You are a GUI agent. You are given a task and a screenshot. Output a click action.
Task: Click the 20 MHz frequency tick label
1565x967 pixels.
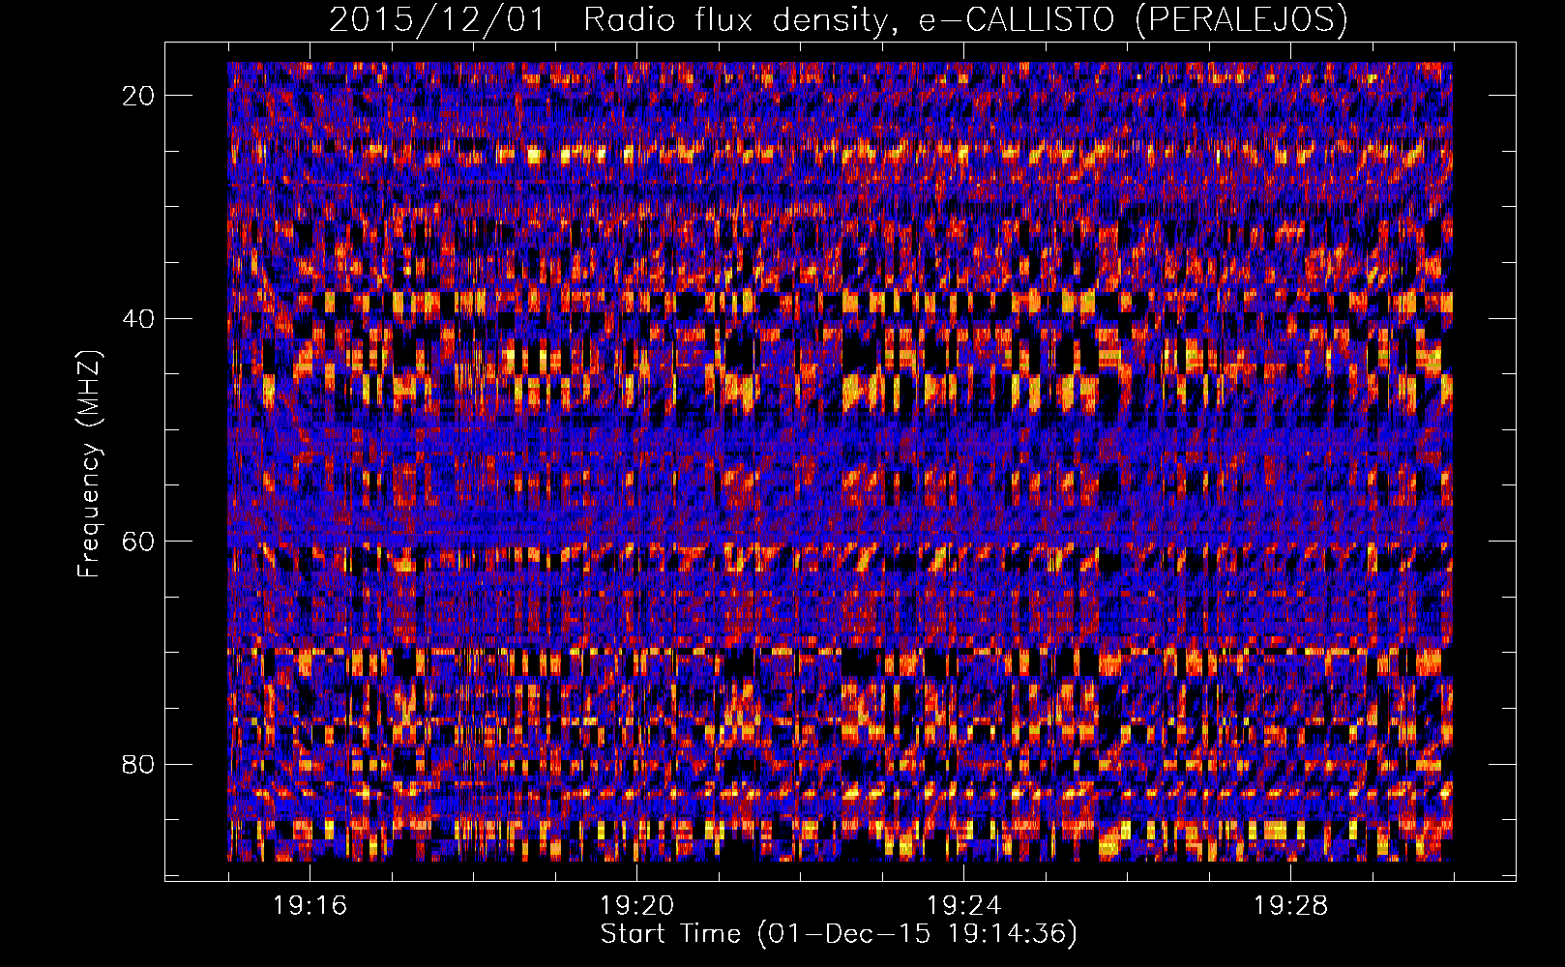click(x=139, y=96)
